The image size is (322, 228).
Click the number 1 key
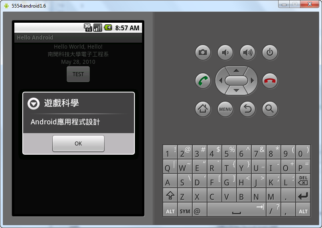170,152
